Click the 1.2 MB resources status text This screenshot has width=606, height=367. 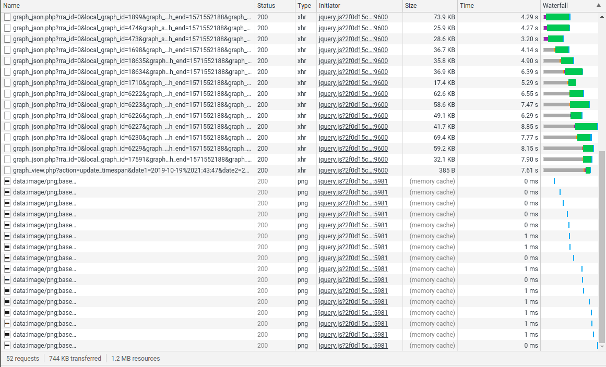(136, 359)
